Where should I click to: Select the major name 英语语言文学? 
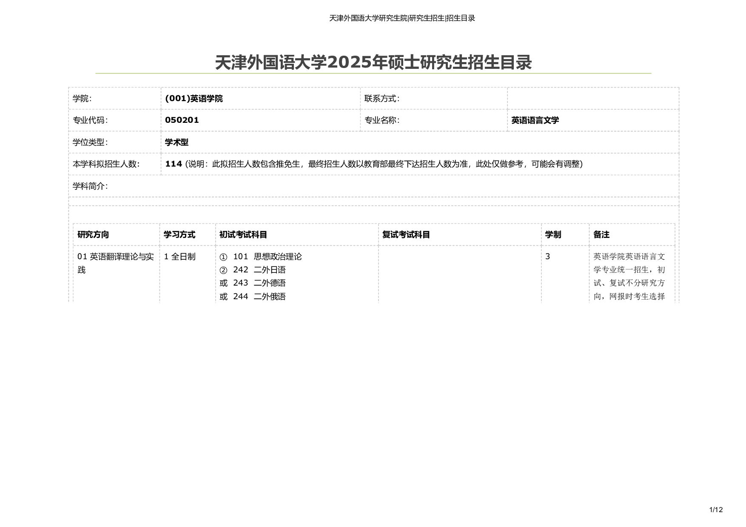coord(535,120)
